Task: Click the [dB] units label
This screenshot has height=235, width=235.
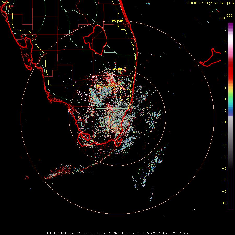Action: tap(223, 18)
